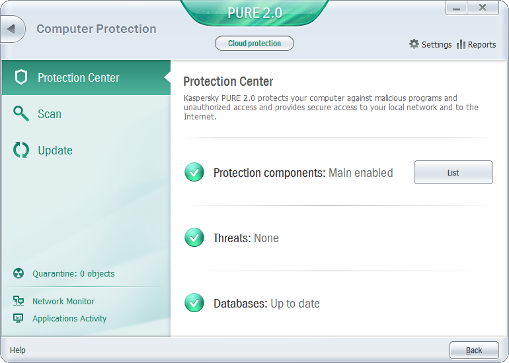Click the Settings gear icon
This screenshot has width=509, height=363.
click(414, 44)
